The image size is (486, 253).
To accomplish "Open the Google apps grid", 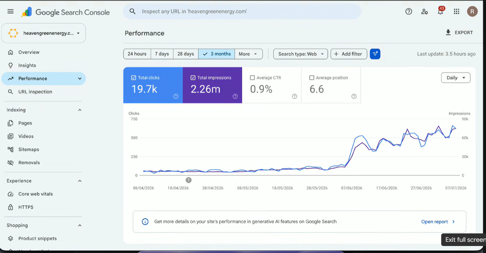I will click(456, 11).
